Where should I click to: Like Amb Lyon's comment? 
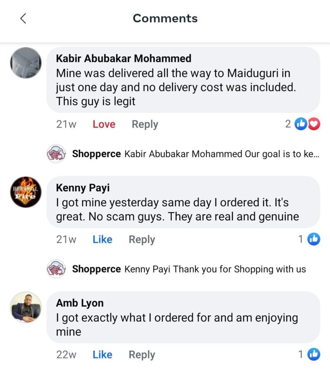[x=102, y=355]
